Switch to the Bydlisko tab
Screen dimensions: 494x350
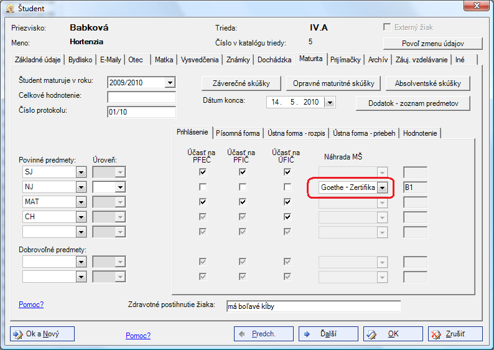80,60
